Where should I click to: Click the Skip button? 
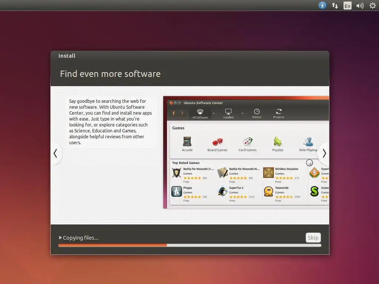pyautogui.click(x=313, y=238)
